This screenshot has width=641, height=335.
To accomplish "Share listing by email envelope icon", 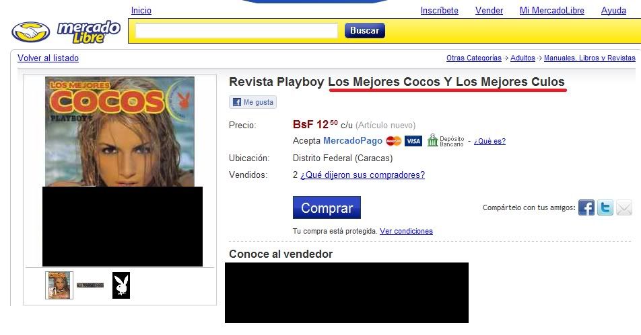I will tap(623, 208).
